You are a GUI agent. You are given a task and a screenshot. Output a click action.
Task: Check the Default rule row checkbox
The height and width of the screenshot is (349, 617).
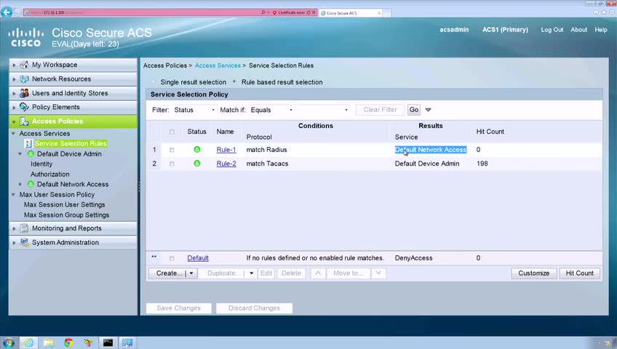click(172, 258)
